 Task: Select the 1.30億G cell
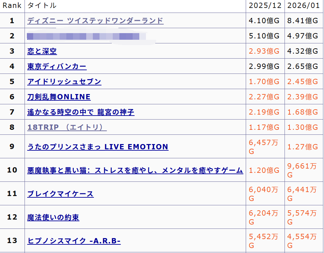pyautogui.click(x=304, y=127)
